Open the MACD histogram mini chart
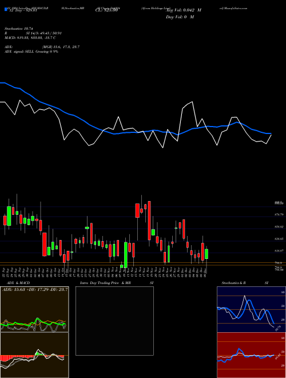The height and width of the screenshot is (378, 286). pyautogui.click(x=34, y=355)
